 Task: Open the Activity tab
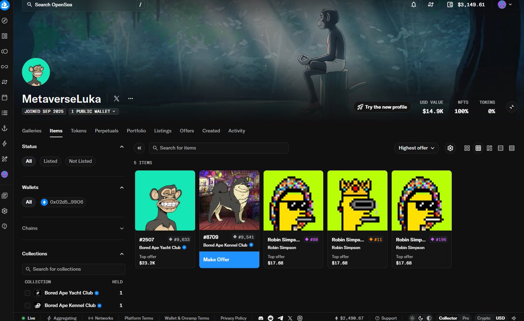point(237,131)
